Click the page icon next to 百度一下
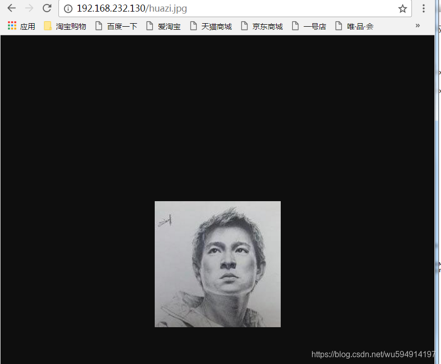Viewport: 441px width, 364px height. (99, 26)
